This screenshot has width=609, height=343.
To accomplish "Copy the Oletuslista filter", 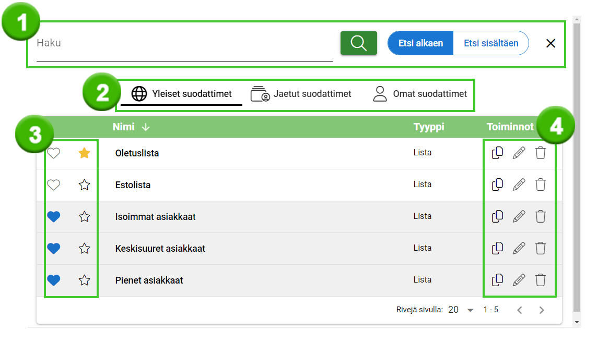I will tap(497, 153).
